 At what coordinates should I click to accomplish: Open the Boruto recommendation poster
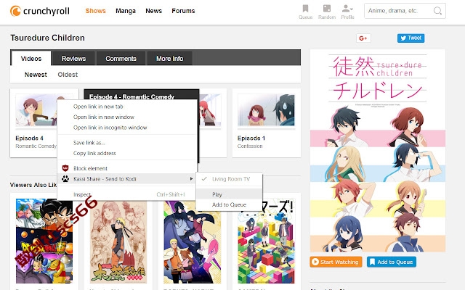point(192,241)
